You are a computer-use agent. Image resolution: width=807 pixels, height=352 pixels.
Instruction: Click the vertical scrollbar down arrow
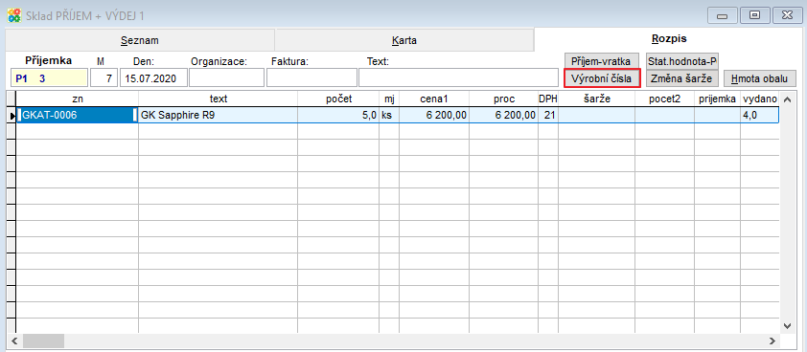[786, 325]
